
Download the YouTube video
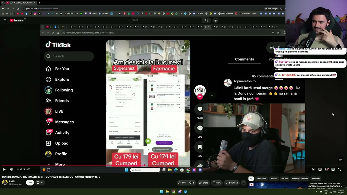point(232,183)
